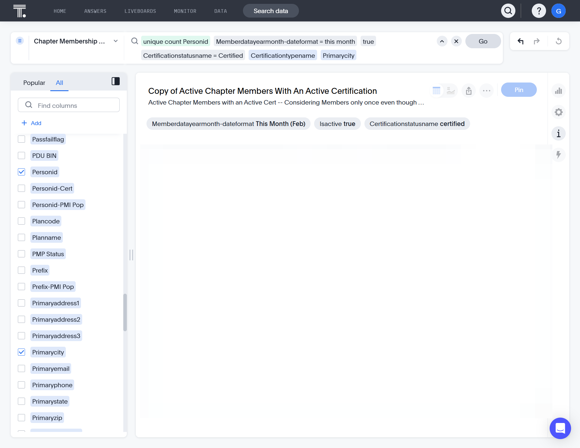
Task: Pin the answer to a Liveboard
Action: point(519,90)
